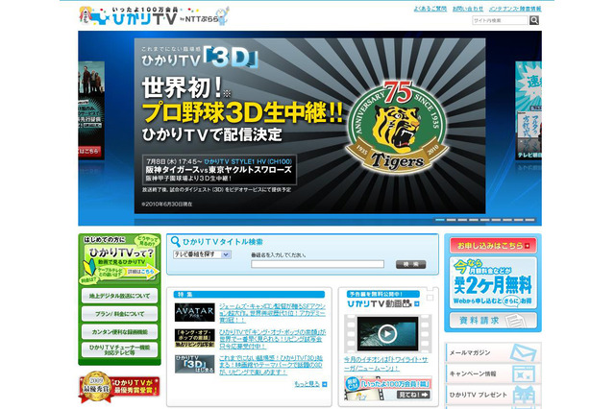615x409 pixels.
Task: Show the previous slide on the banner's left edge
Action: click(91, 110)
